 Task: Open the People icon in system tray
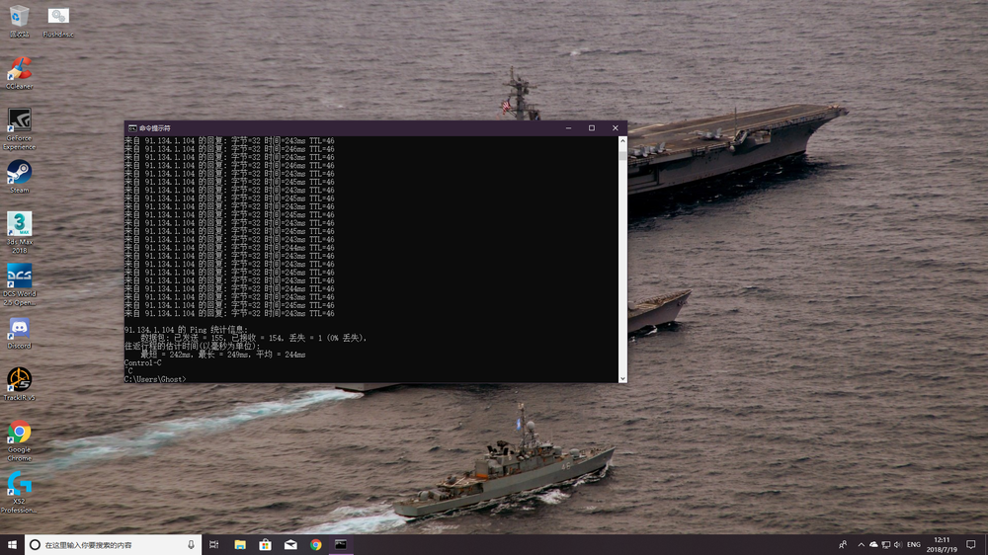843,544
